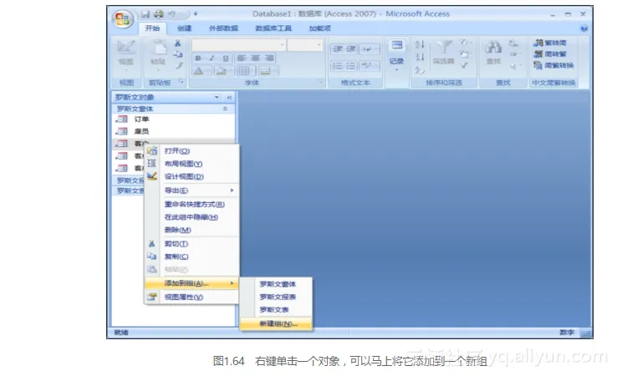Click the format painter brush icon
This screenshot has width=617, height=376.
pyautogui.click(x=179, y=65)
